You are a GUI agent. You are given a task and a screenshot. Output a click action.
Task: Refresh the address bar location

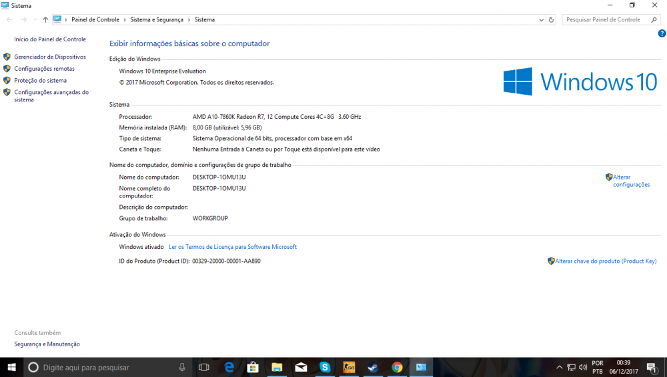pos(551,20)
